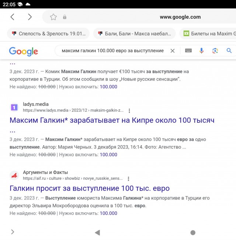Viewport: 236px width, 241px height.
Task: Click the ladys.media site favicon
Action: [x=14, y=107]
